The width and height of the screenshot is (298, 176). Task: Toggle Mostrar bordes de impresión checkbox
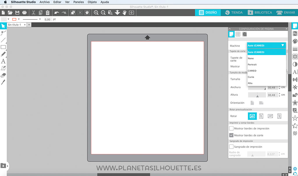coord(231,129)
